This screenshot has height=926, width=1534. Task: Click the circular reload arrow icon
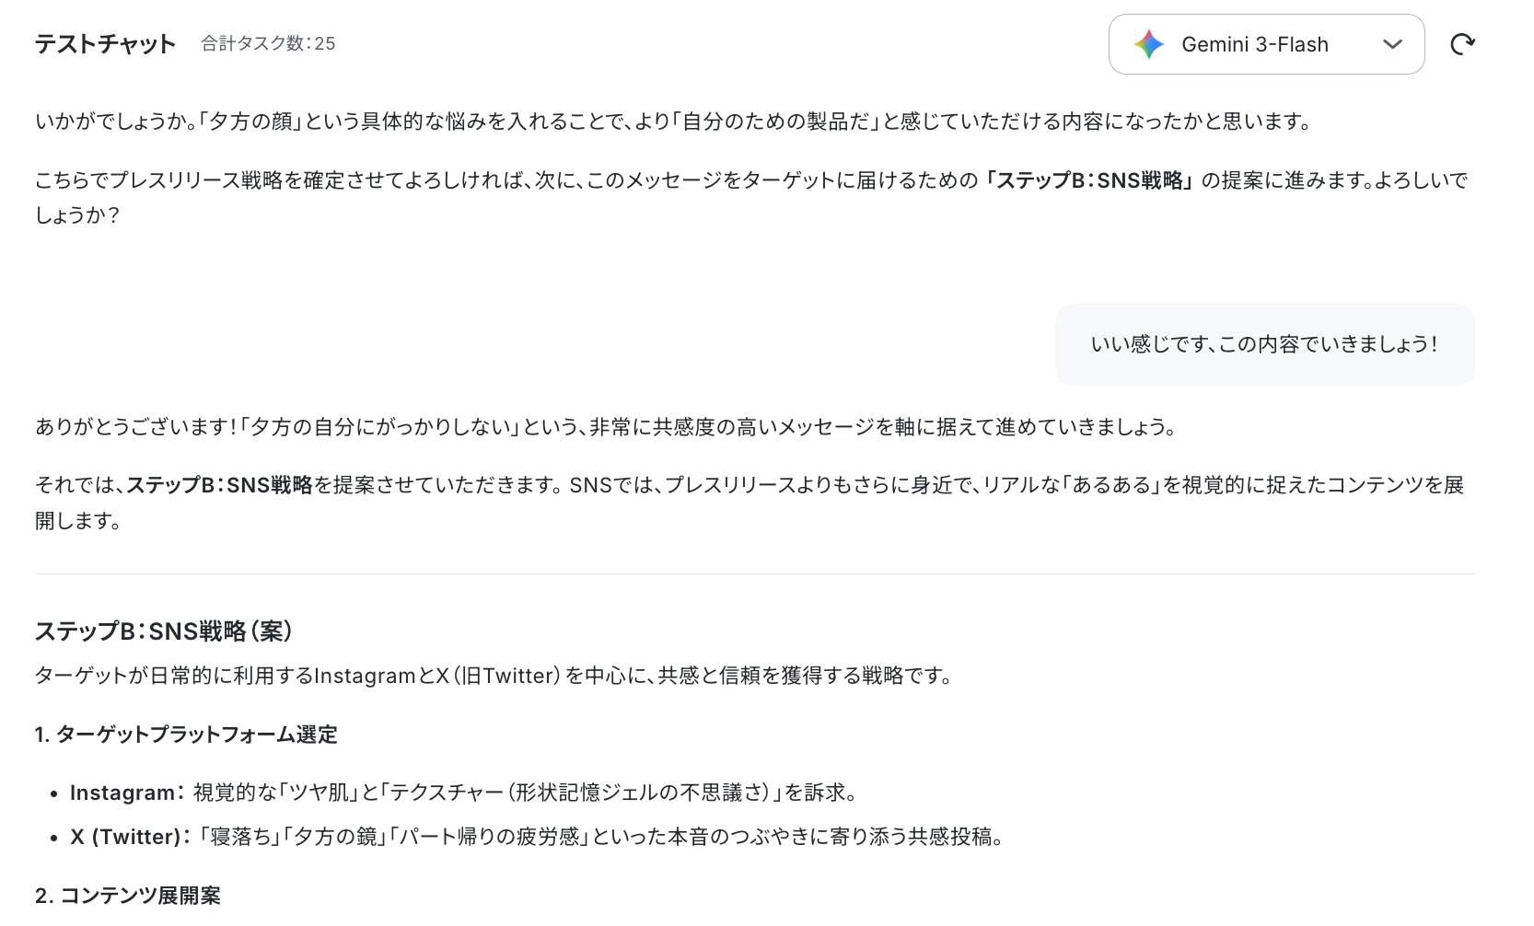(1462, 44)
